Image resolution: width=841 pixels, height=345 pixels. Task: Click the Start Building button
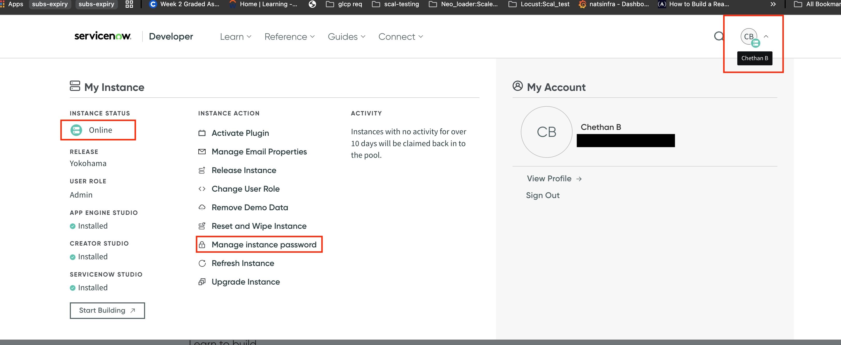[x=107, y=310]
